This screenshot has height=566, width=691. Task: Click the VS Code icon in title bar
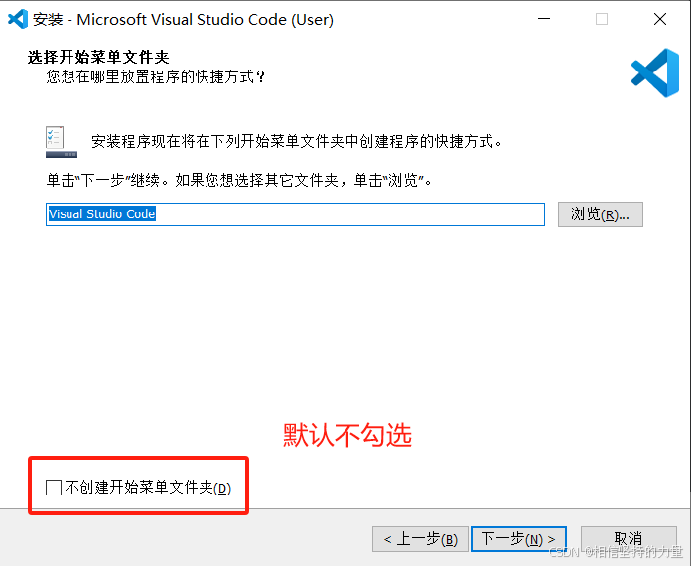pos(18,19)
